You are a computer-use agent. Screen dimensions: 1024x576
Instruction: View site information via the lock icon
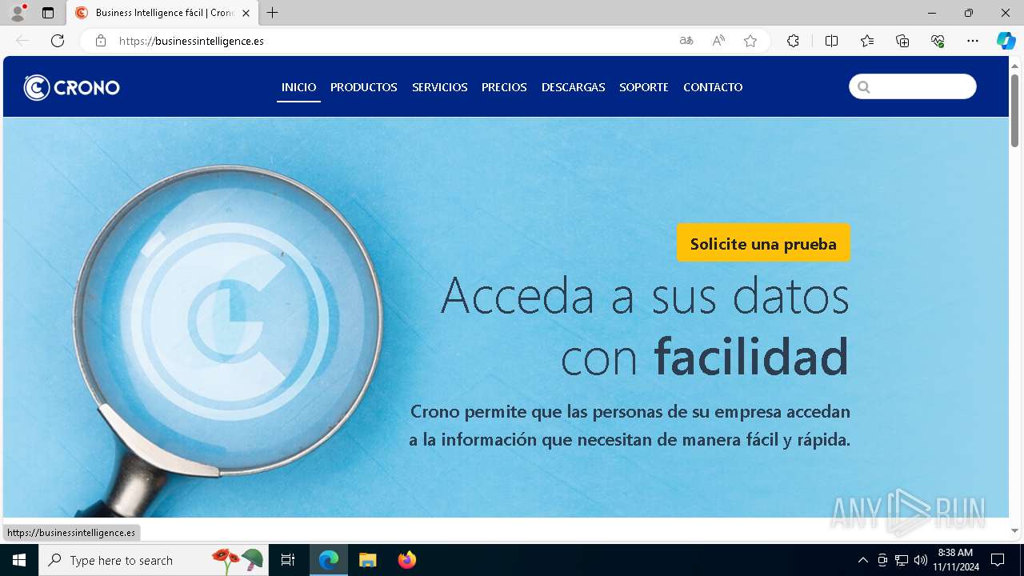coord(101,41)
